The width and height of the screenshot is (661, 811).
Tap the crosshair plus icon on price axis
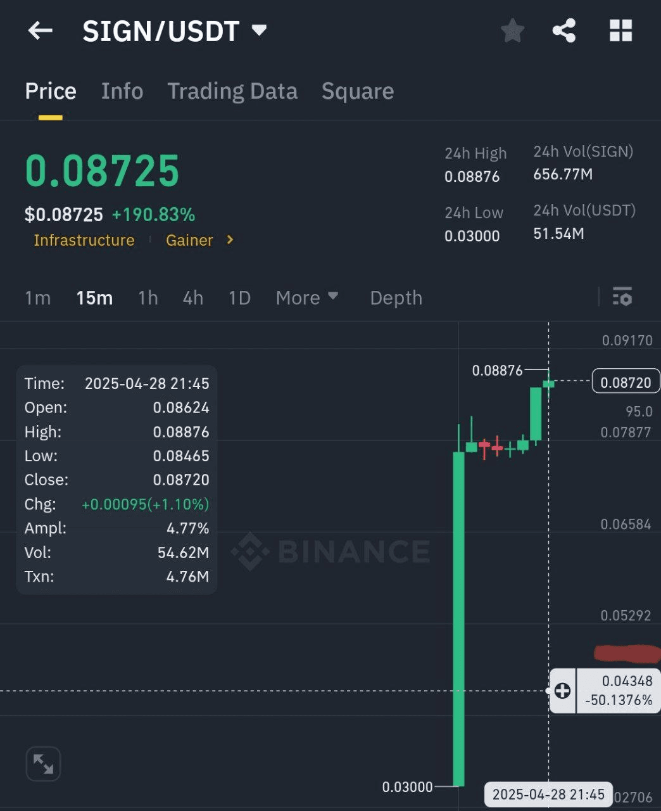(562, 691)
